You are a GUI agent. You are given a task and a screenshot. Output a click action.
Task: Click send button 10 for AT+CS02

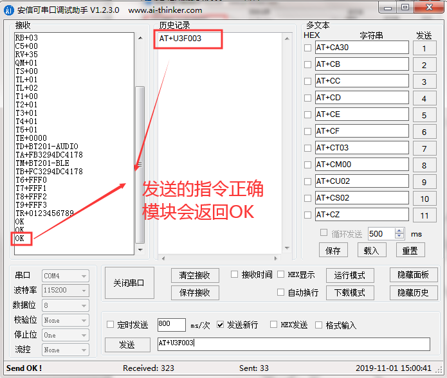[424, 199]
